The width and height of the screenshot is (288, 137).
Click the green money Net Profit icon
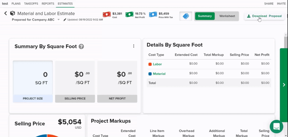pyautogui.click(x=130, y=15)
